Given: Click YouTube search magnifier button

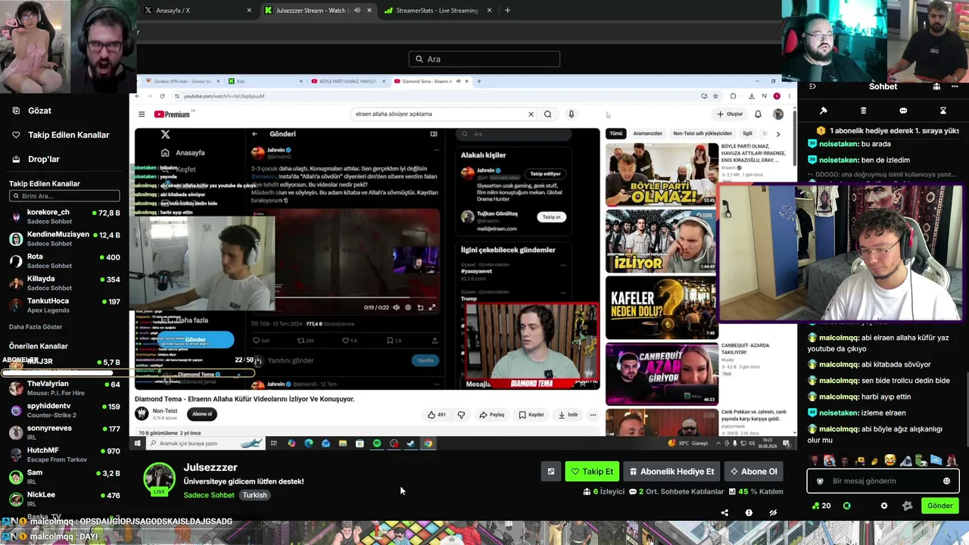Looking at the screenshot, I should point(547,114).
